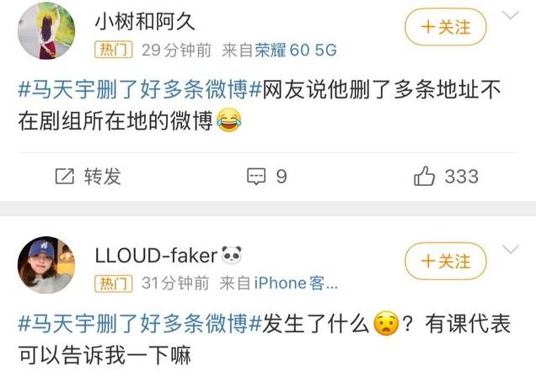Viewport: 536px width, 376px height.
Task: Open hashtag #马天宇删了好多条微博# in first post
Action: point(140,90)
